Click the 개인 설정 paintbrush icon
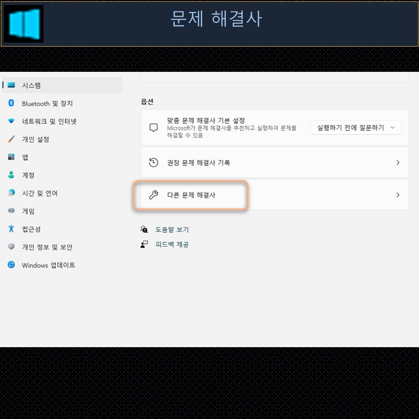This screenshot has width=419, height=419. point(11,139)
